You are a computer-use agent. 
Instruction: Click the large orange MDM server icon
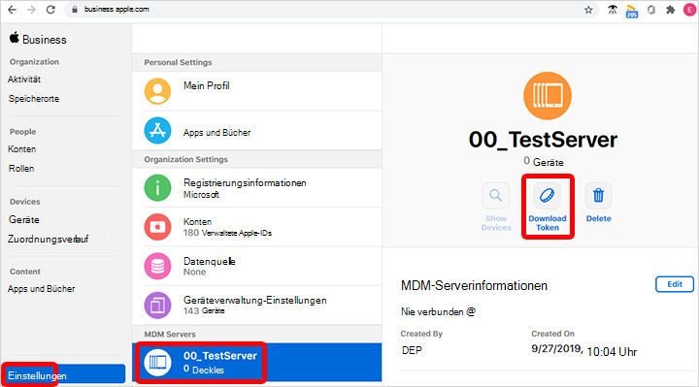pos(548,96)
